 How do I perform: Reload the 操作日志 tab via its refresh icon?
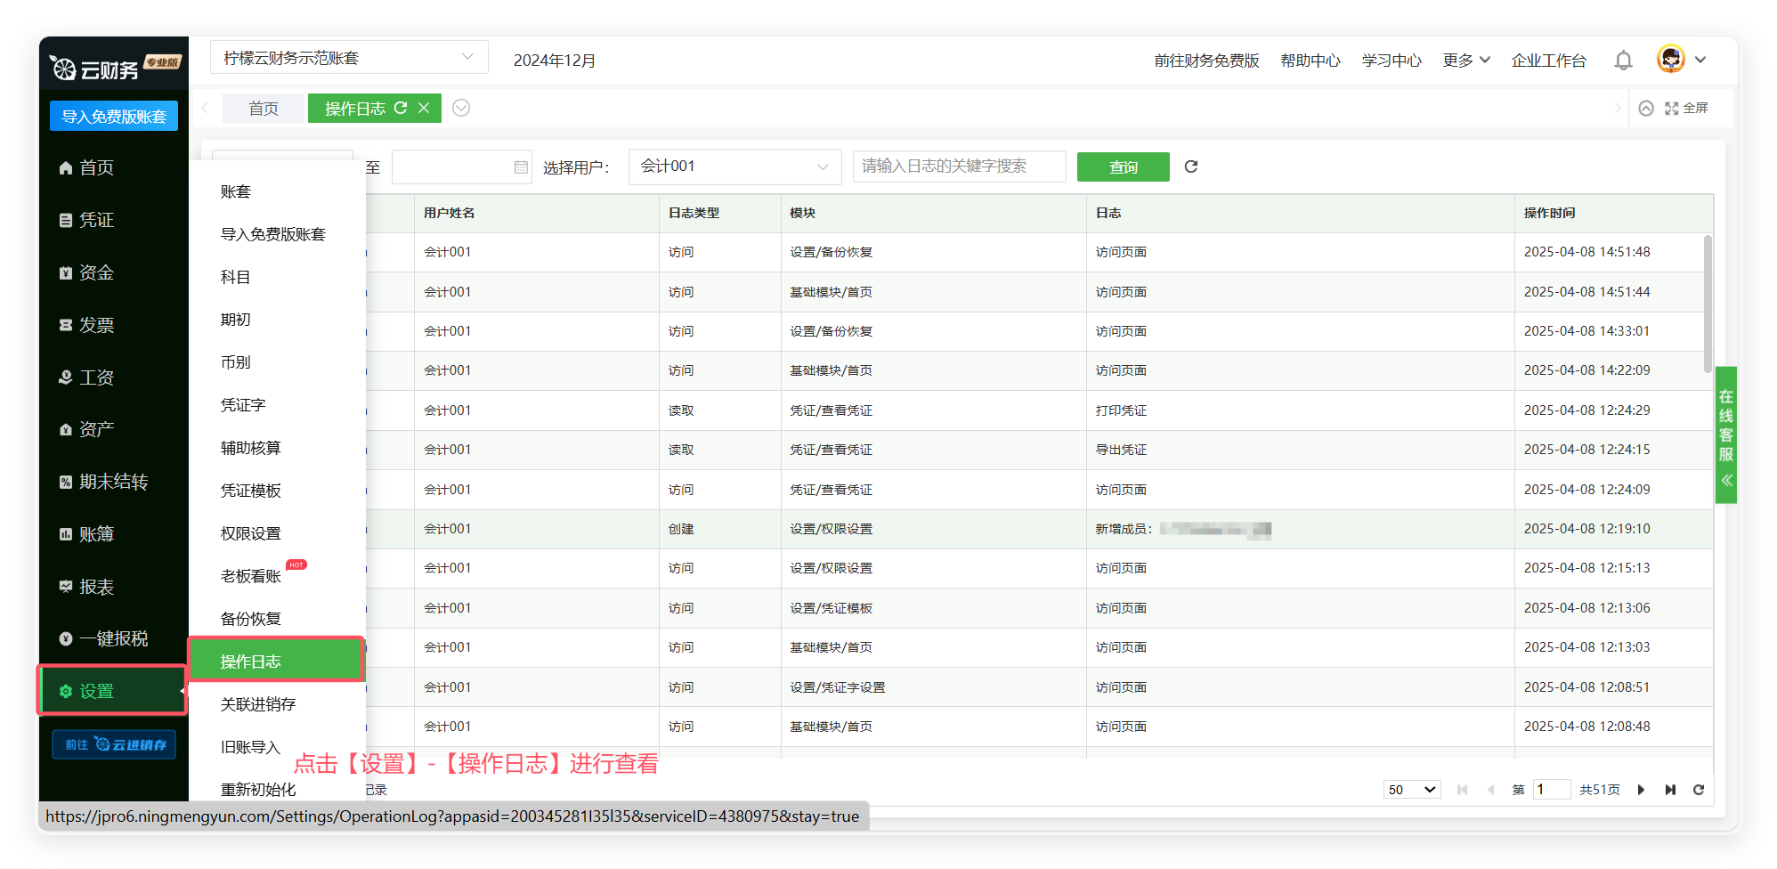tap(401, 108)
